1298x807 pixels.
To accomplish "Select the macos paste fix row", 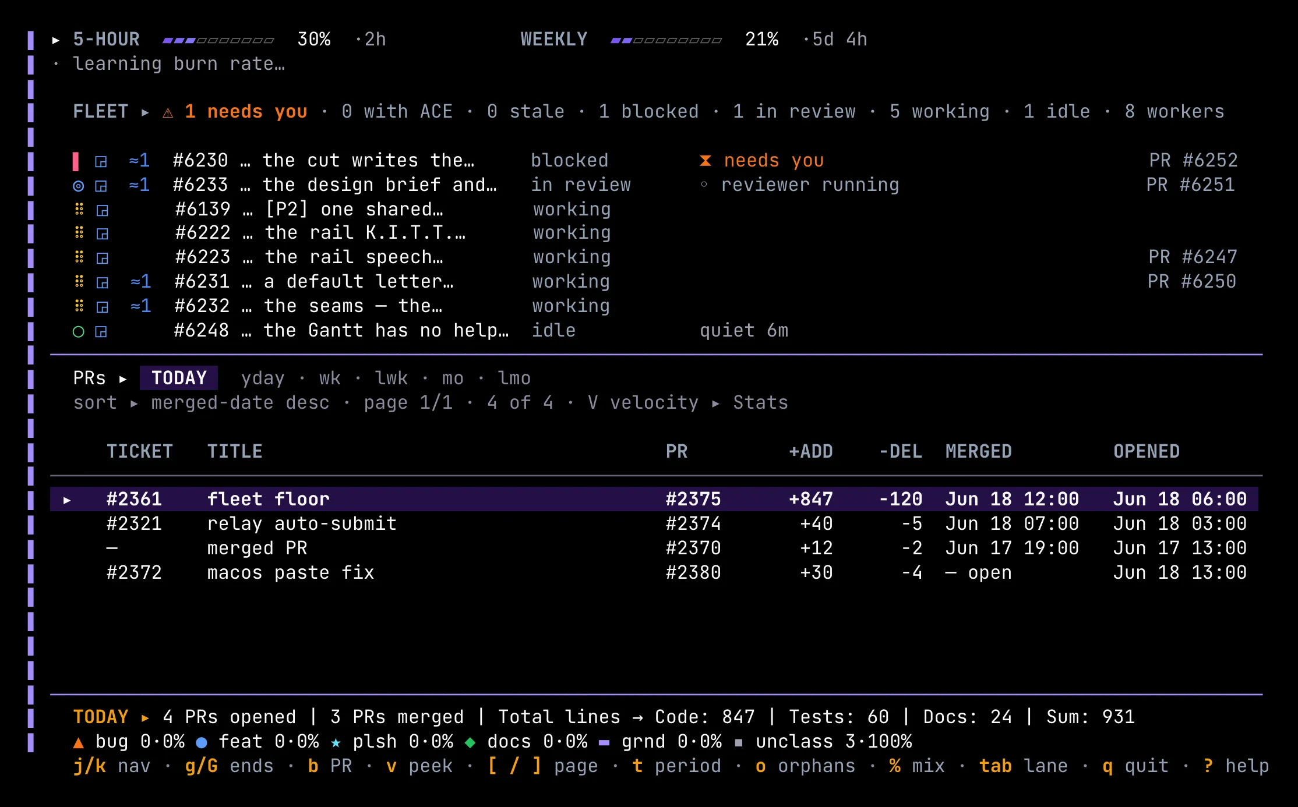I will [654, 573].
